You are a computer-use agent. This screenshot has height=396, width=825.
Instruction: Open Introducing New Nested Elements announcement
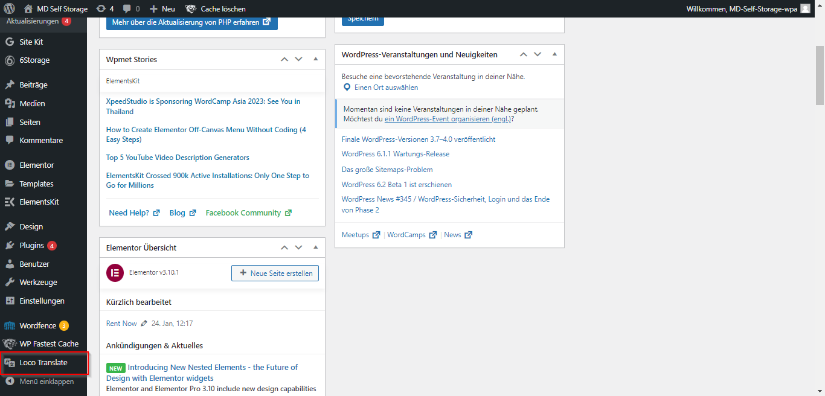pos(202,372)
